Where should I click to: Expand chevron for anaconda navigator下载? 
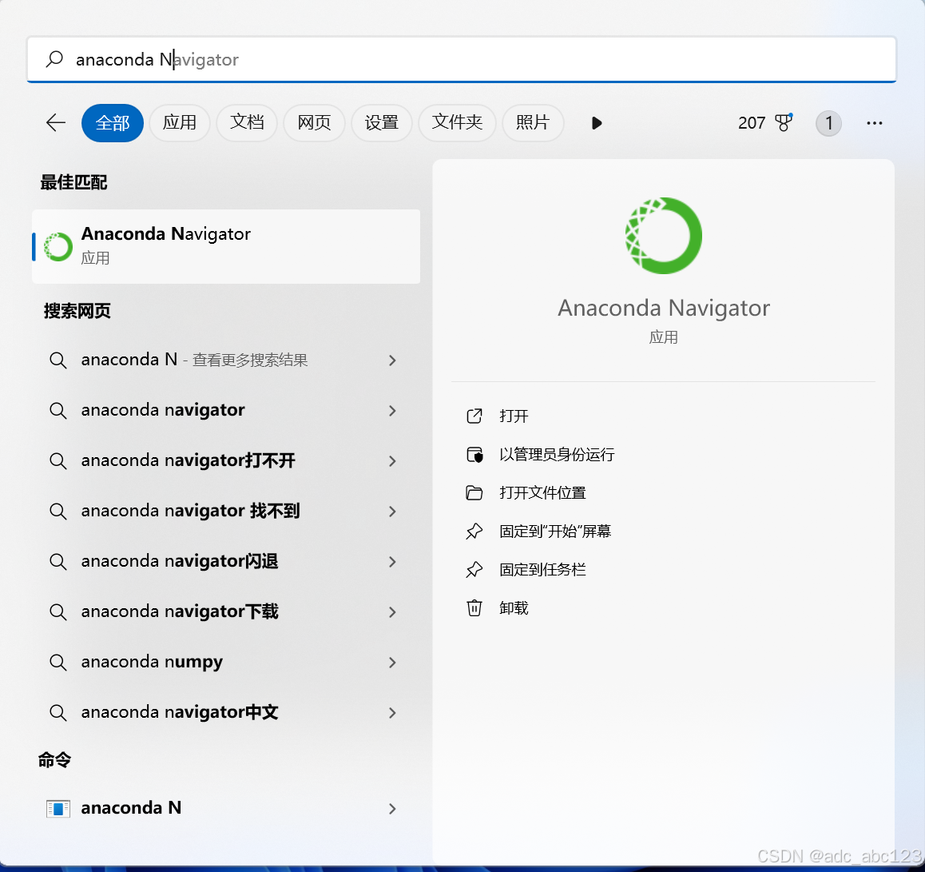[x=392, y=612]
